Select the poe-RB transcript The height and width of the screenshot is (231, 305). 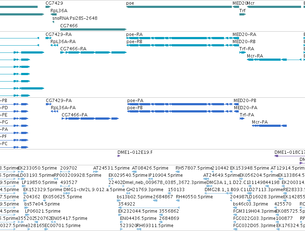(x=179, y=45)
